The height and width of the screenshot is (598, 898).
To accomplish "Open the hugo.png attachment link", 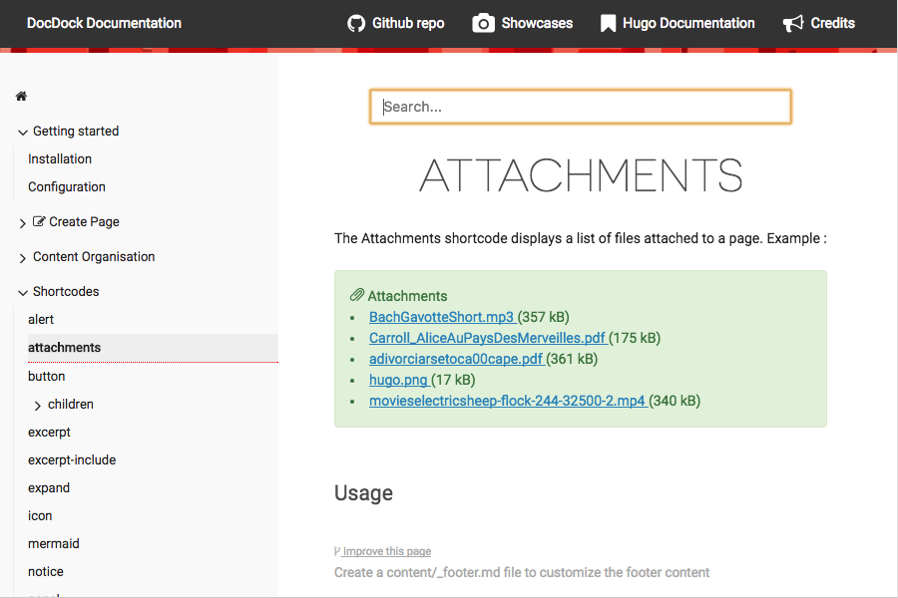I will (x=399, y=380).
